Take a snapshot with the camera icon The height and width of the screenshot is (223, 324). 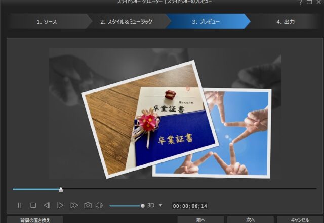coord(88,205)
